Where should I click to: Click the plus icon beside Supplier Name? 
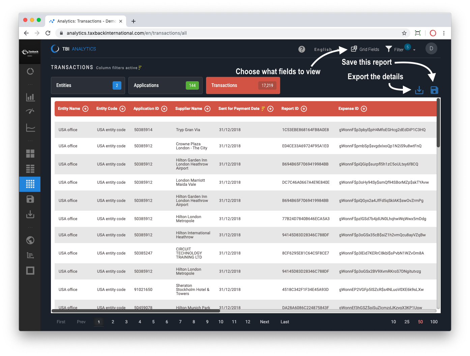coord(208,109)
